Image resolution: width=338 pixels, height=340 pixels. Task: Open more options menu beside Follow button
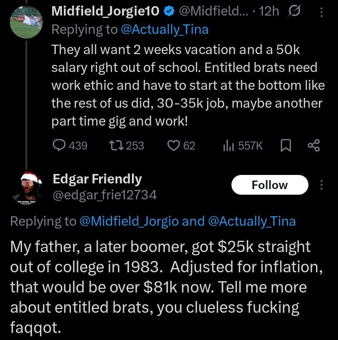322,185
